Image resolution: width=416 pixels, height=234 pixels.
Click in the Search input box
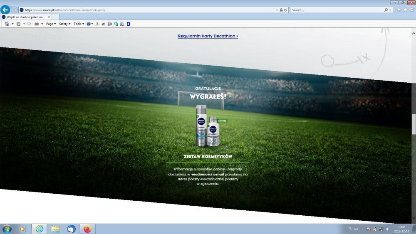[337, 10]
